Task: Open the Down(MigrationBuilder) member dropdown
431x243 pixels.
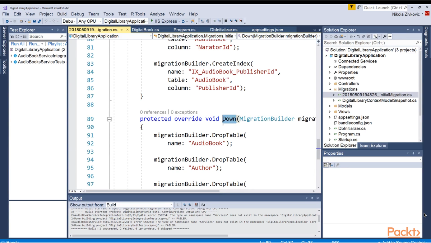Action: pyautogui.click(x=279, y=36)
